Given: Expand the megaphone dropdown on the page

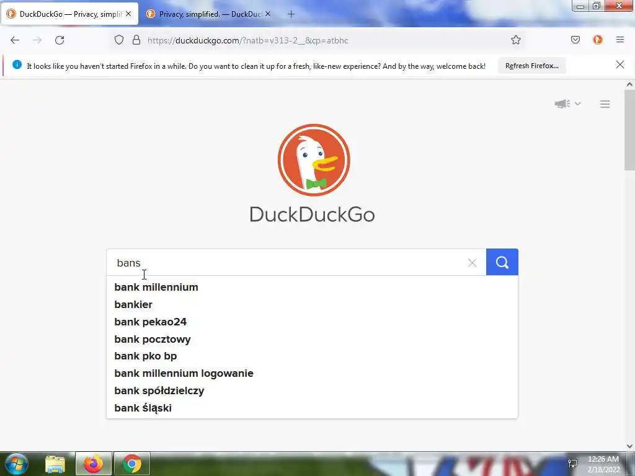Looking at the screenshot, I should pyautogui.click(x=568, y=104).
